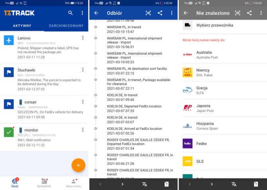Viewport: 267px width, 190px height.
Task: Choose the Australia Post carrier
Action: [223, 55]
